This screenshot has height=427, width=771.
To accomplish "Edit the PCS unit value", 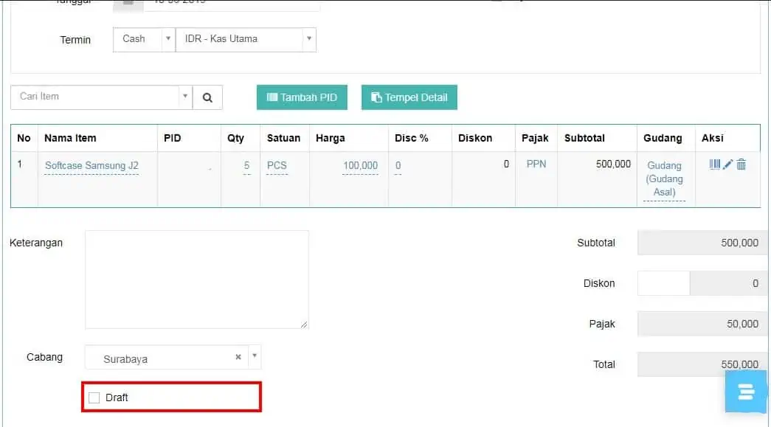I will tap(277, 166).
